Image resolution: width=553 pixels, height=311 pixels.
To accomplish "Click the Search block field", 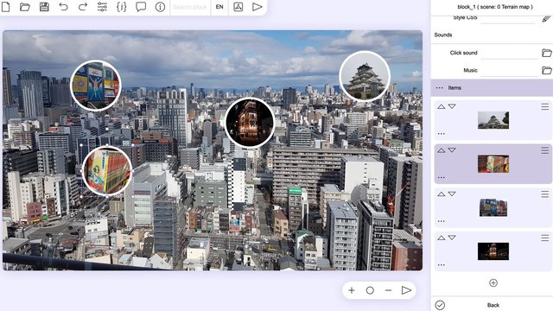I will 190,7.
